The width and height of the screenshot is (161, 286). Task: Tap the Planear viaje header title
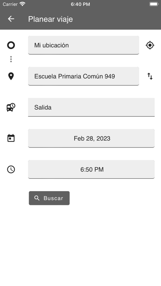pos(51,19)
